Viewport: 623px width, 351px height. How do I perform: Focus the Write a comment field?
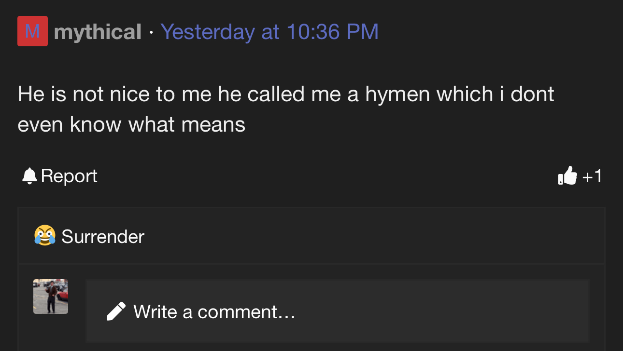click(337, 311)
